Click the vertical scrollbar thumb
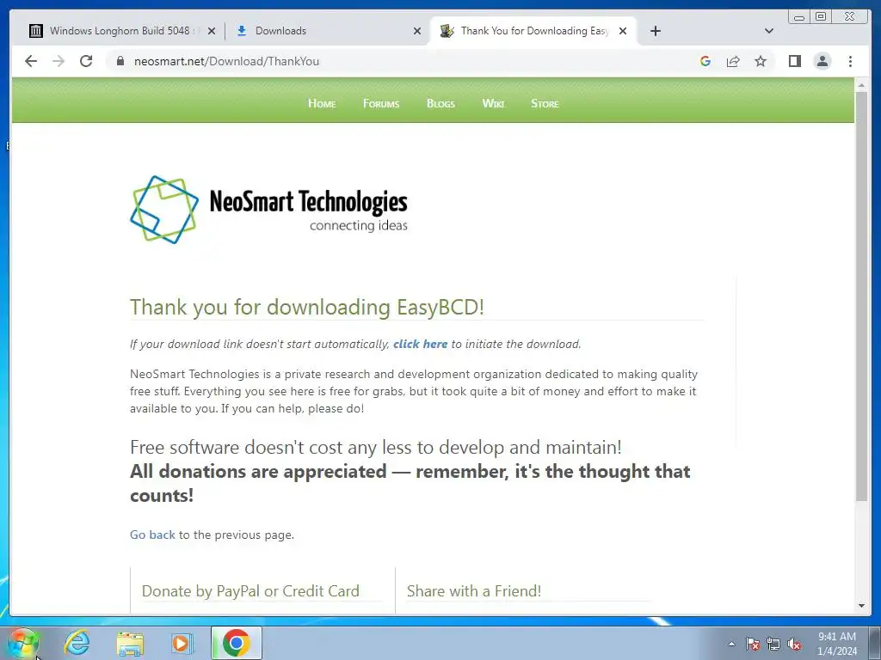This screenshot has width=881, height=660. (x=861, y=296)
